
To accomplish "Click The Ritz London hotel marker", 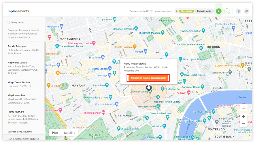I will click(x=103, y=112).
